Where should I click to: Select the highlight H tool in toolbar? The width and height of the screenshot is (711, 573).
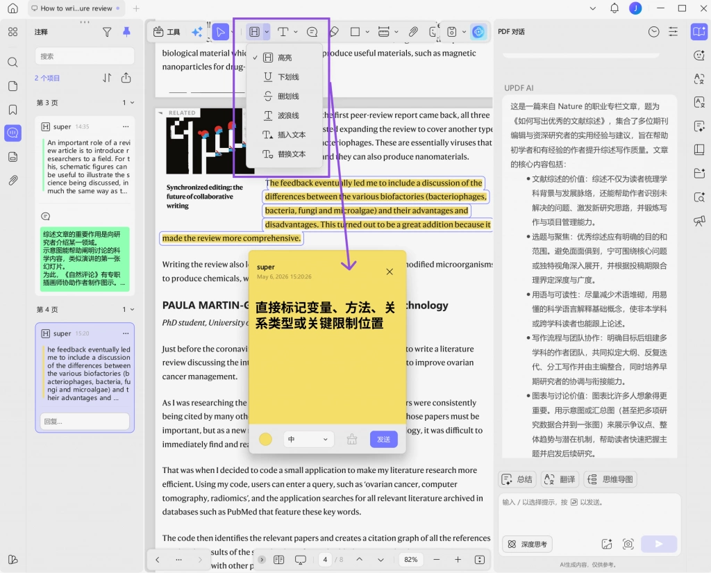tap(254, 32)
